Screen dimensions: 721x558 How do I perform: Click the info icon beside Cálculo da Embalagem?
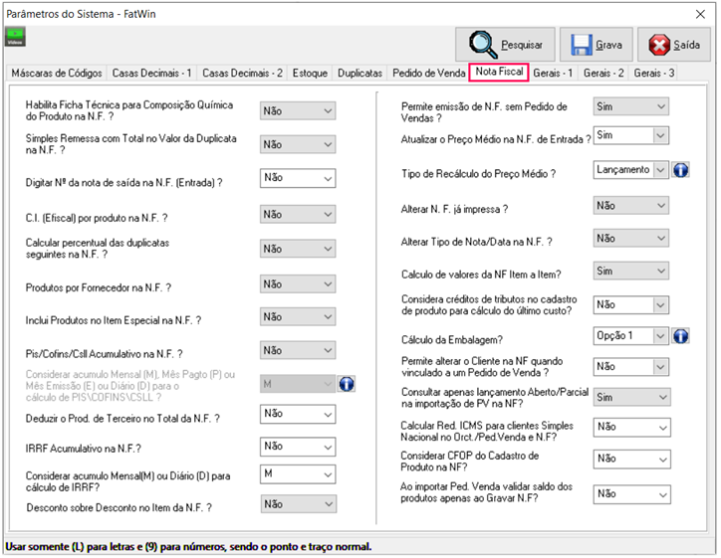(x=681, y=336)
